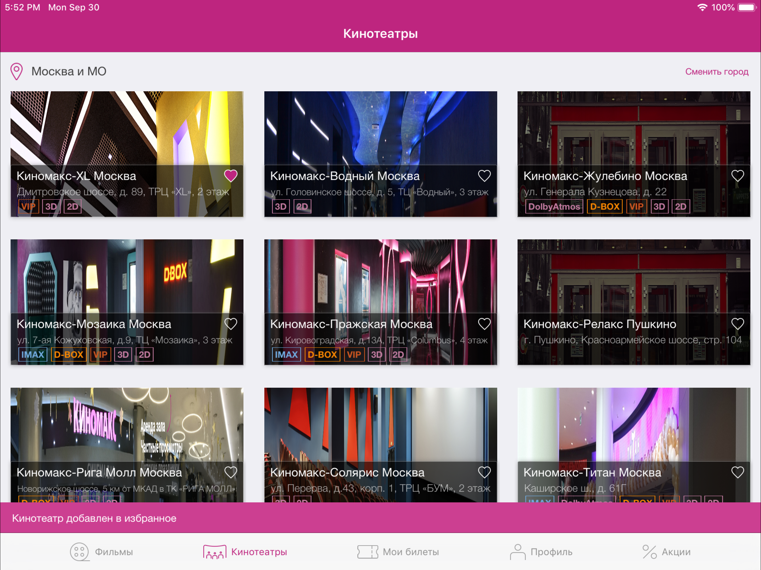Screen dimensions: 761x570
Task: Add Киномакс-Жулебино Москва to favorites
Action: pos(737,176)
